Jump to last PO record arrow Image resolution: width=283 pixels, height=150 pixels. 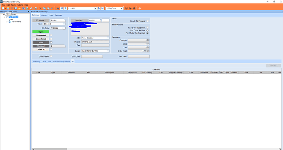point(103,8)
